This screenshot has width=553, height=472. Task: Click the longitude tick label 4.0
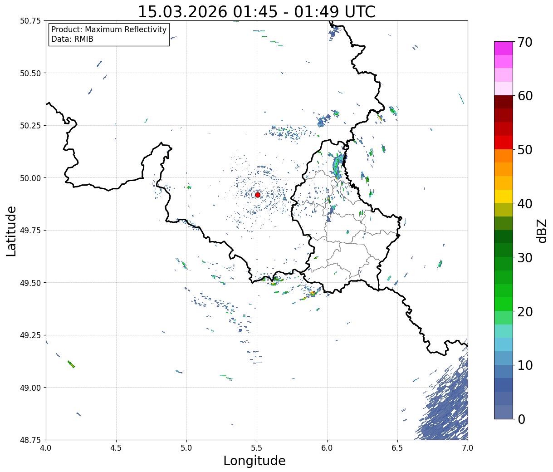pyautogui.click(x=46, y=447)
